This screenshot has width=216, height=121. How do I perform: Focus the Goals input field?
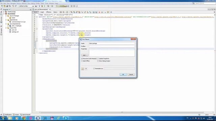(112, 43)
